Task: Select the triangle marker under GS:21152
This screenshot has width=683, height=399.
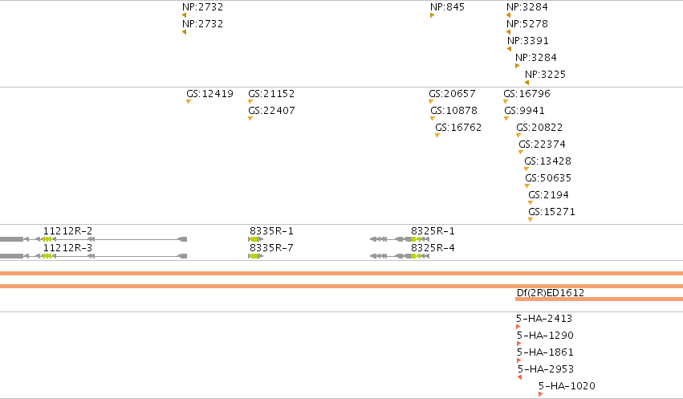Action: click(250, 101)
